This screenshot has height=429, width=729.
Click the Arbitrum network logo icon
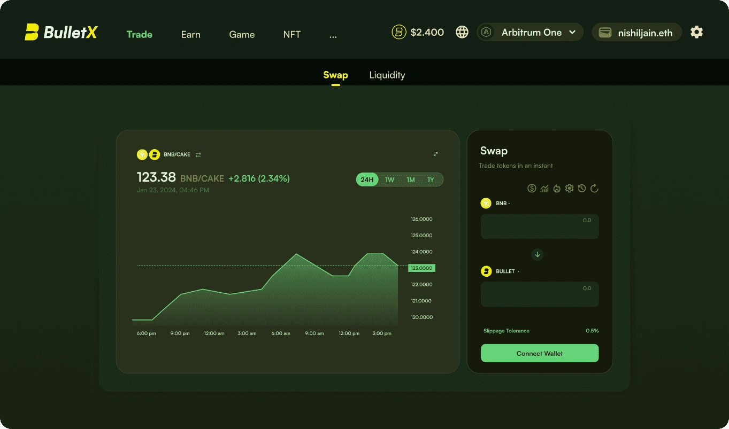[487, 32]
